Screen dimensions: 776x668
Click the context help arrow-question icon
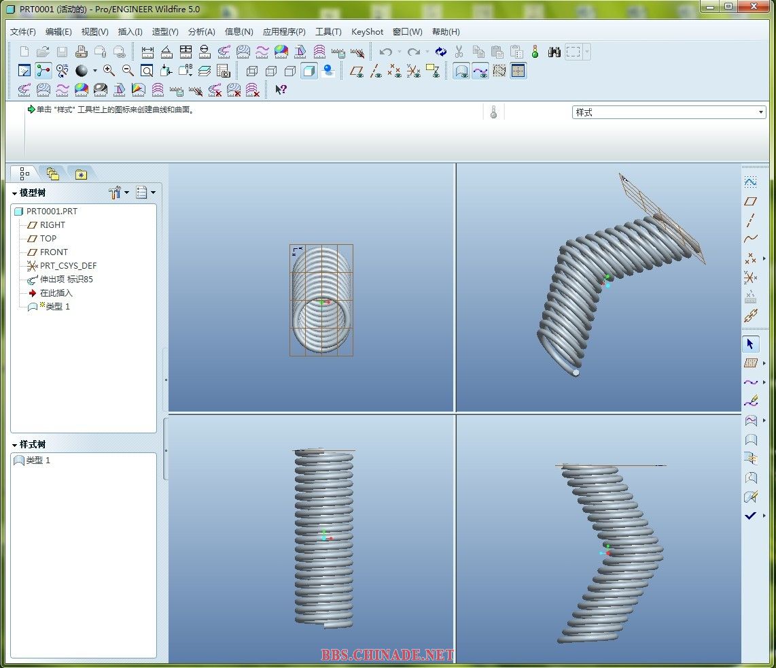click(x=281, y=90)
